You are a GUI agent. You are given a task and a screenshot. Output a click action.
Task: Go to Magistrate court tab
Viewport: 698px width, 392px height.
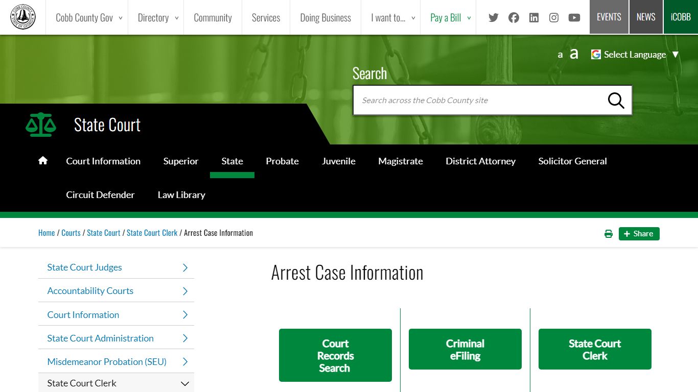(401, 161)
